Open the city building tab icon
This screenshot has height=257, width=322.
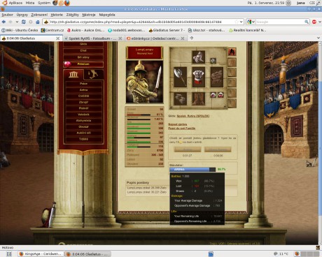73,75
